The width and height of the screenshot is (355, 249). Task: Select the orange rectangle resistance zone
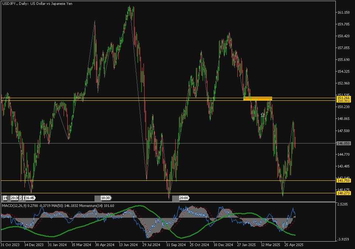coord(258,98)
